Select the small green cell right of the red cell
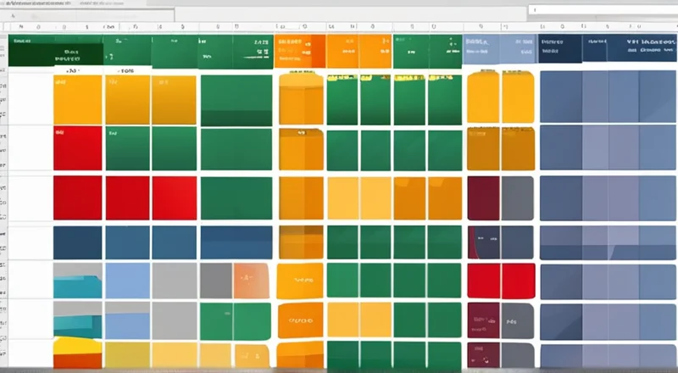 (126, 148)
